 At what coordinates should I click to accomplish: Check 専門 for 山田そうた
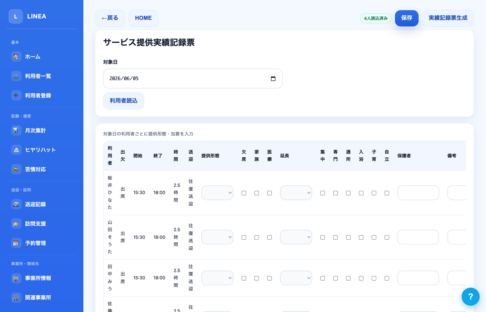click(335, 237)
